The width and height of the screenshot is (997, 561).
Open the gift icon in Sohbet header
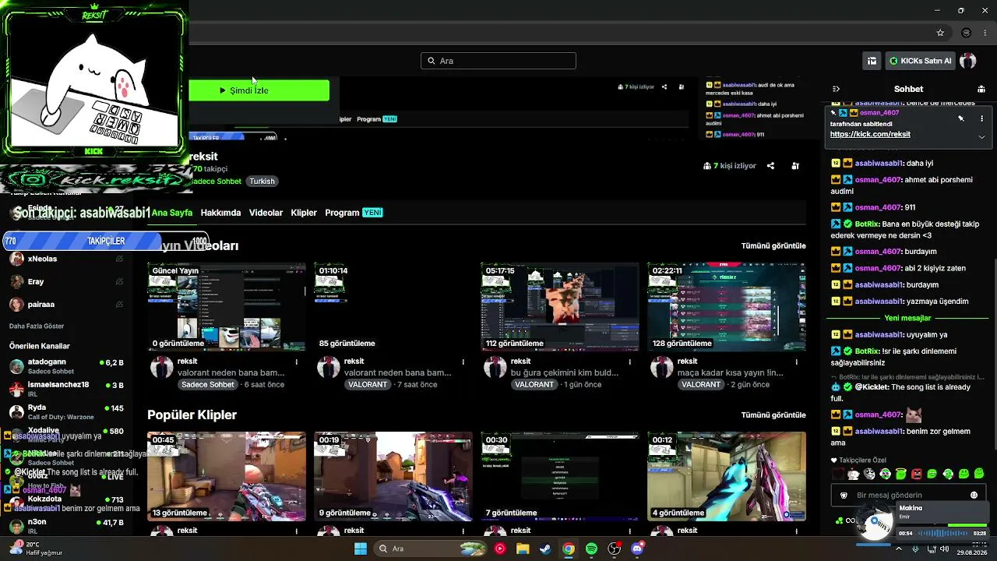click(981, 89)
